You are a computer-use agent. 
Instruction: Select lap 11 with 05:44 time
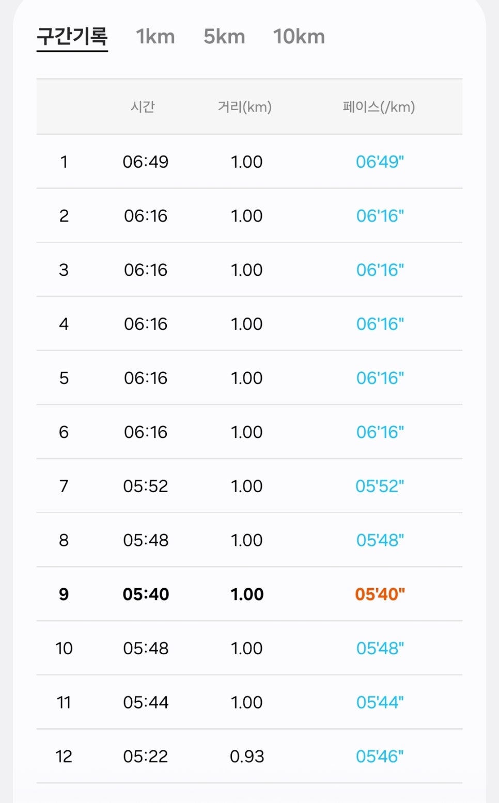coord(249,702)
